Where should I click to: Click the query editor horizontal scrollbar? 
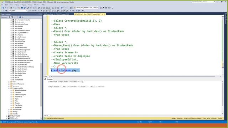[x=134, y=76]
